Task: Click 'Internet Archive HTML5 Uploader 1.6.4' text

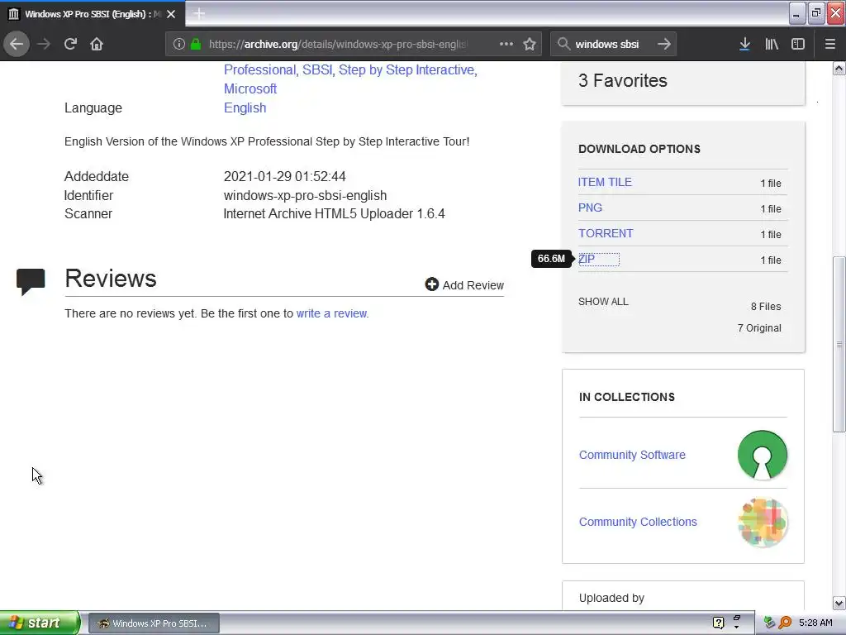Action: coord(334,213)
